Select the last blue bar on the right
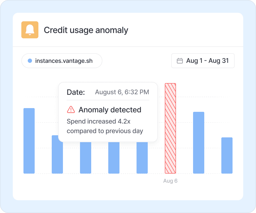The image size is (256, 213). tap(227, 155)
